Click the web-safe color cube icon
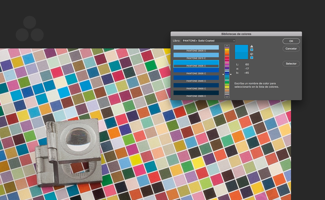Image resolution: width=325 pixels, height=200 pixels. coord(252,54)
